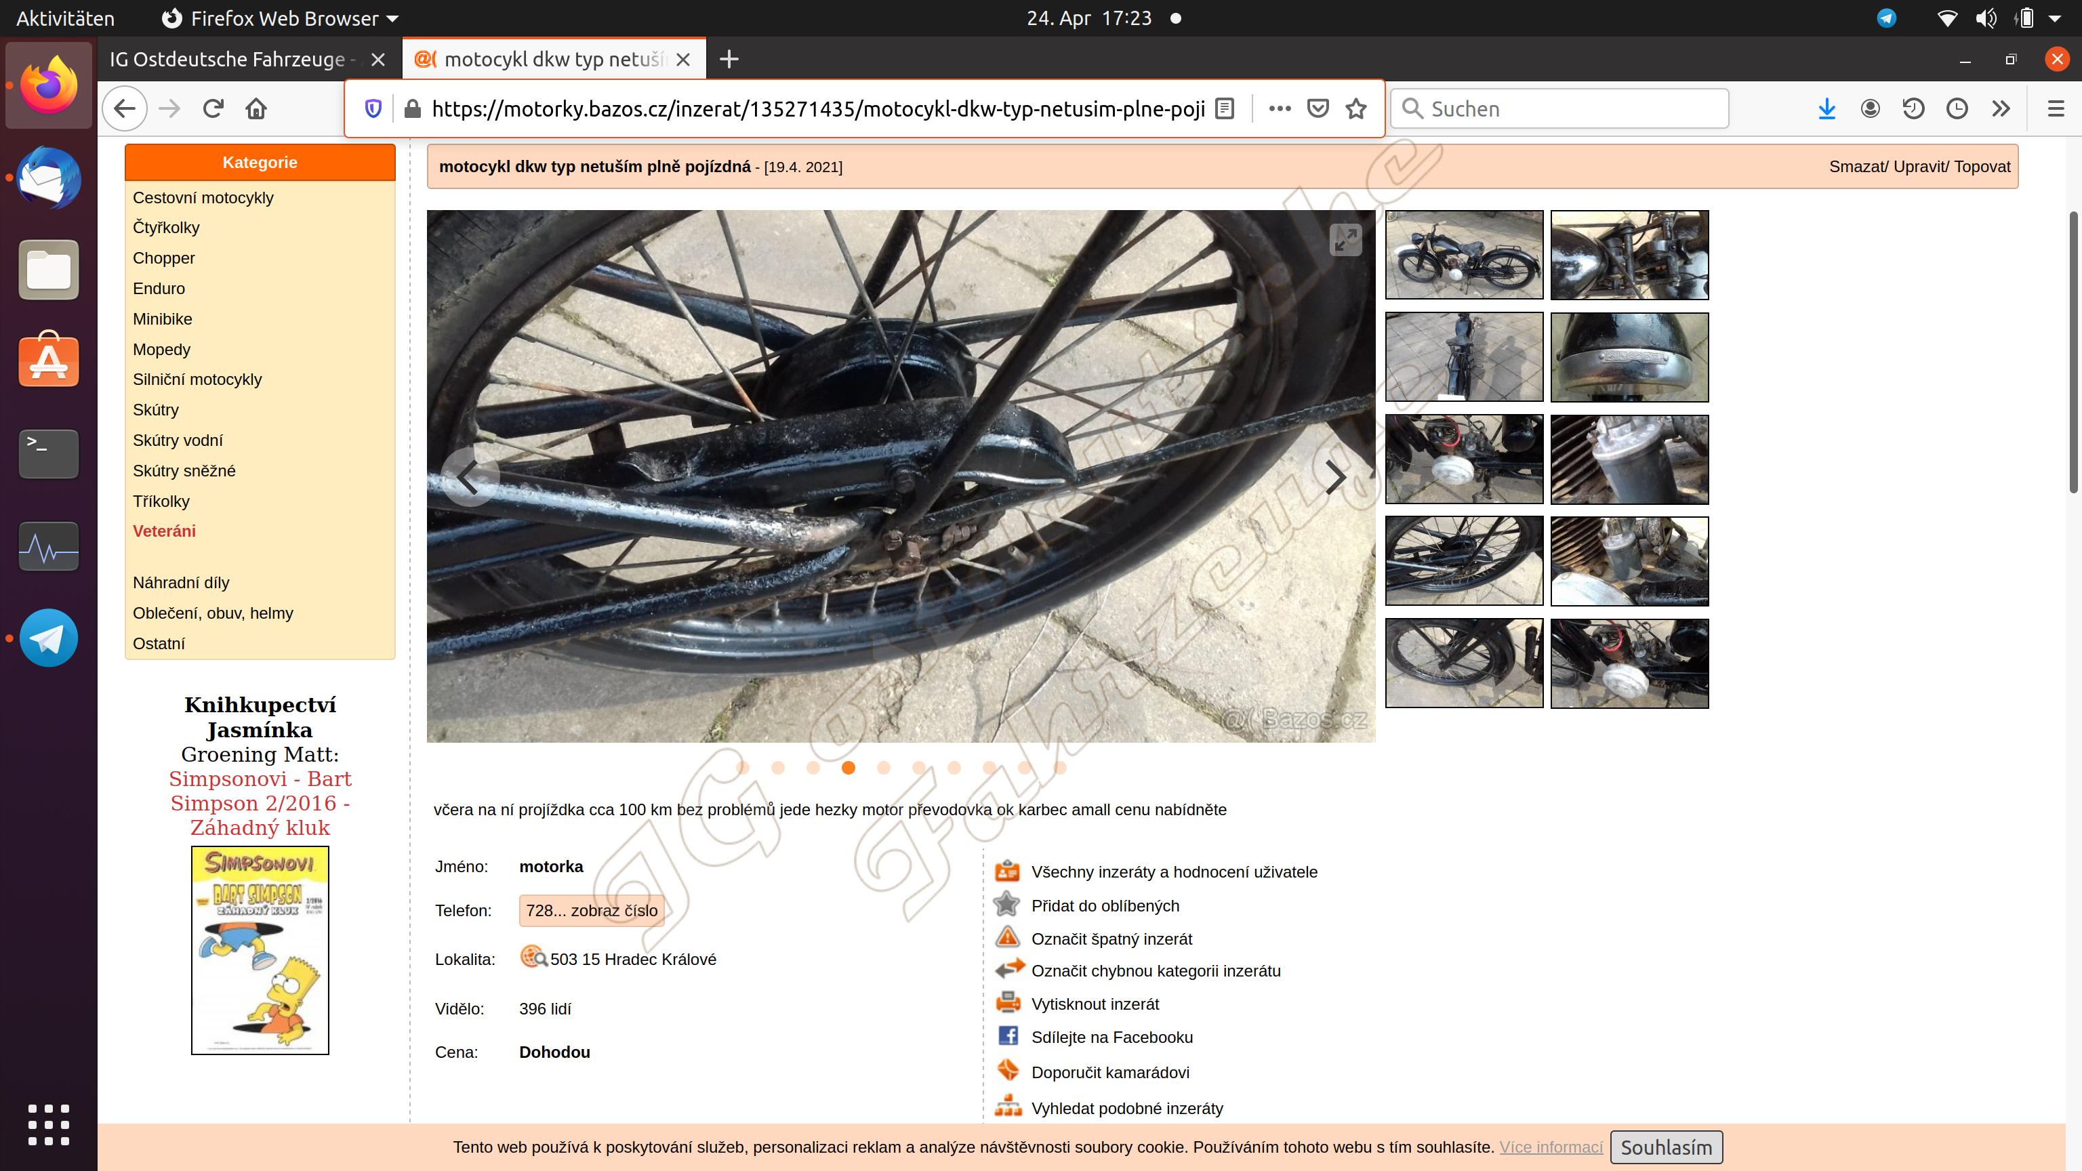This screenshot has width=2082, height=1171.
Task: Open Enduro category
Action: tap(159, 289)
